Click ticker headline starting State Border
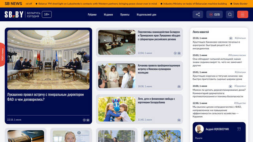The height and width of the screenshot is (142, 253). [x=240, y=4]
